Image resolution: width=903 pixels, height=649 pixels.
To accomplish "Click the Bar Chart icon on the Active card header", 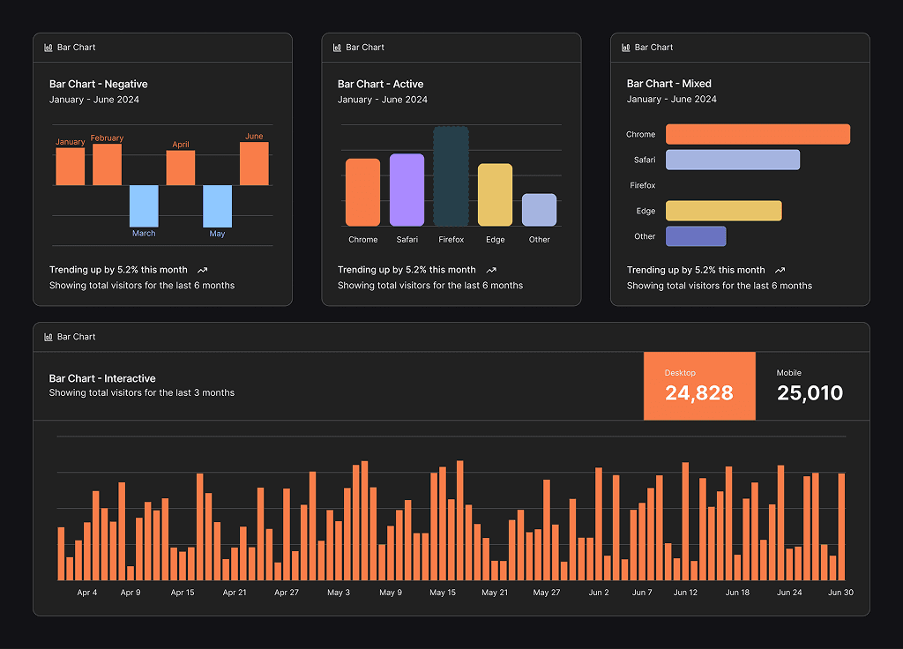I will click(x=337, y=47).
